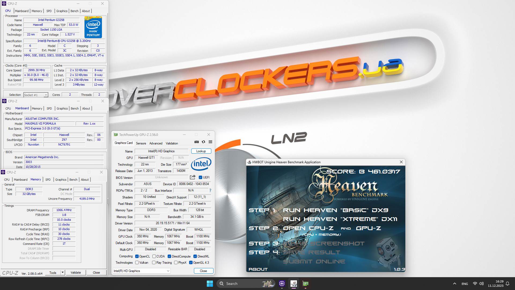
Task: Click Run Heaven "Xtreme" DX11
Action: (340, 219)
